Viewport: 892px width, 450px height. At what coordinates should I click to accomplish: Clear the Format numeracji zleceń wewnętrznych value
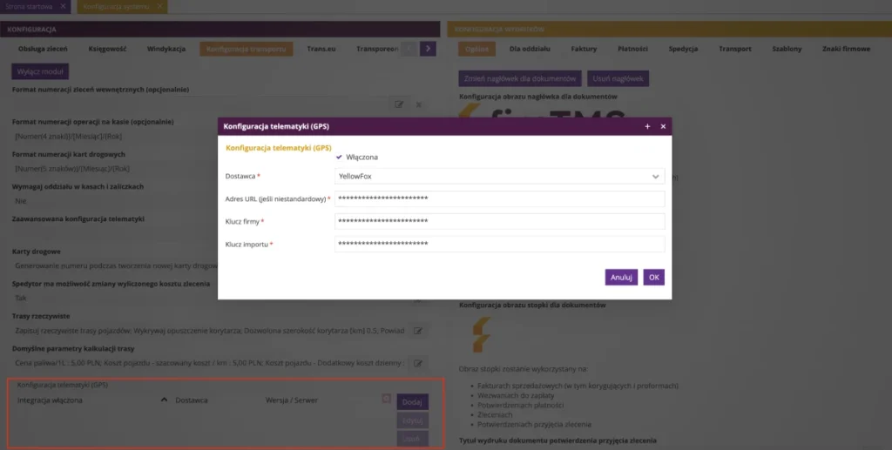click(x=419, y=104)
